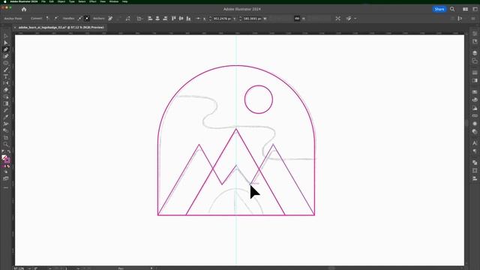480x270 pixels.
Task: Select the Eyedropper tool
Action: pos(6,117)
